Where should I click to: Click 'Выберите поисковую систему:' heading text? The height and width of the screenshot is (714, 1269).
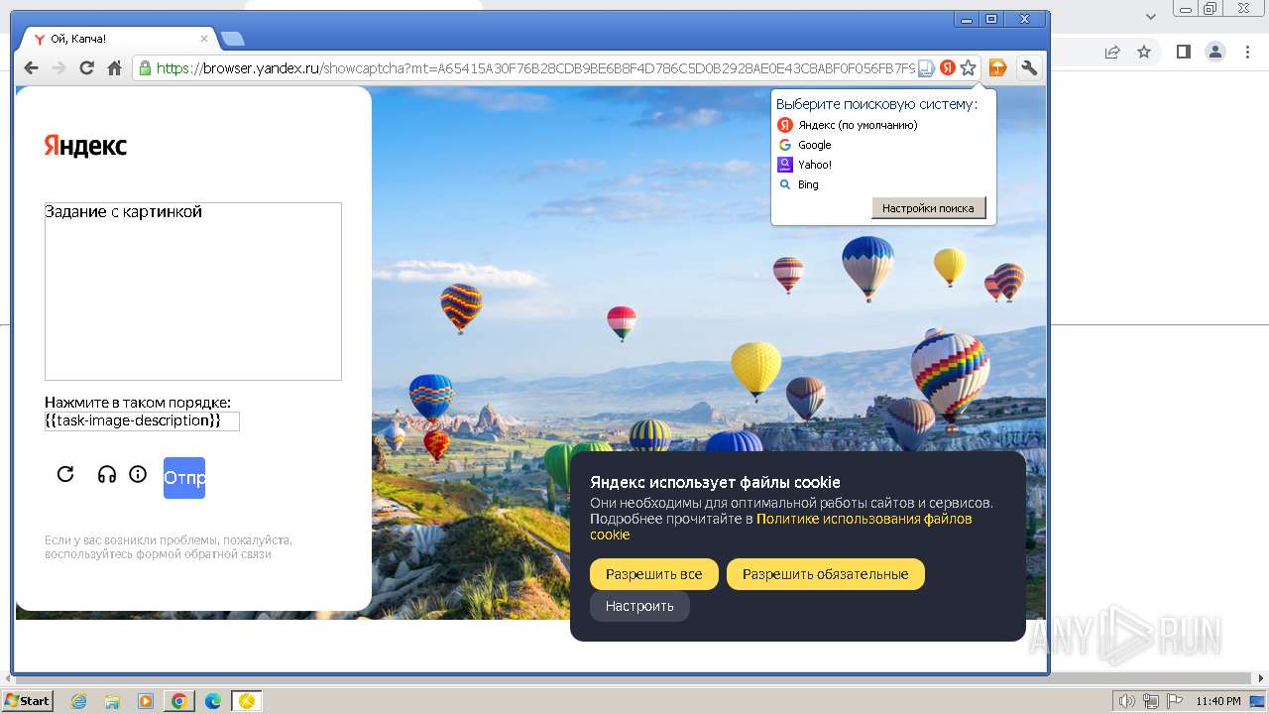coord(876,104)
